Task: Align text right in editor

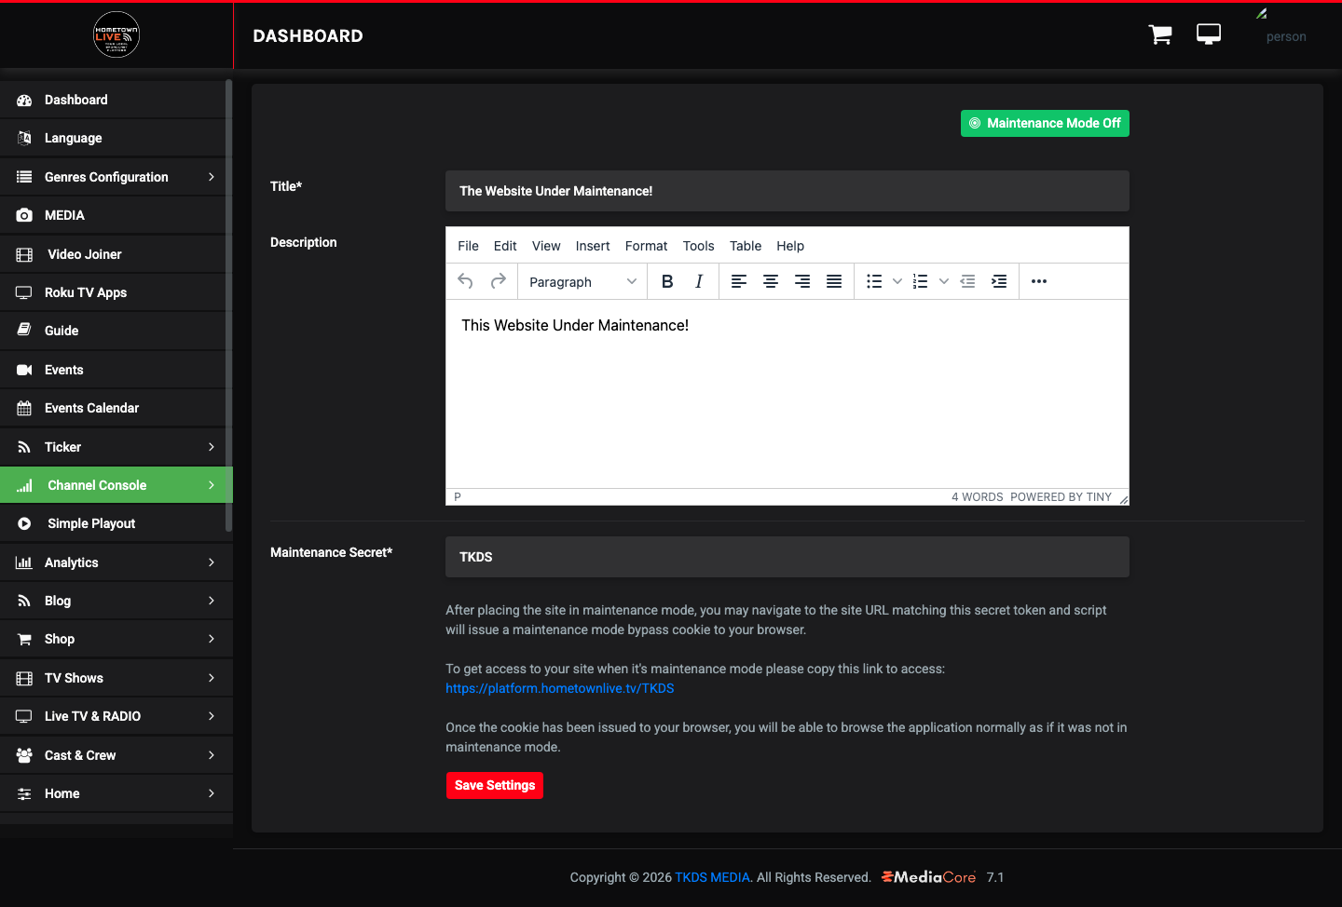Action: (802, 281)
